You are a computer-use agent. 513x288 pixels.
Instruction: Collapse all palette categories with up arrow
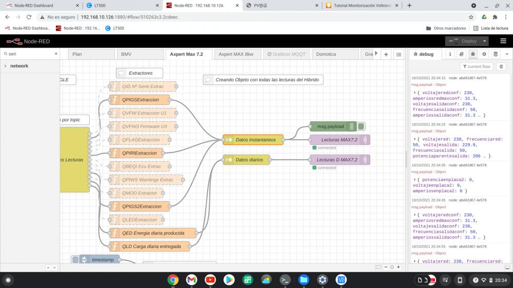(x=48, y=268)
